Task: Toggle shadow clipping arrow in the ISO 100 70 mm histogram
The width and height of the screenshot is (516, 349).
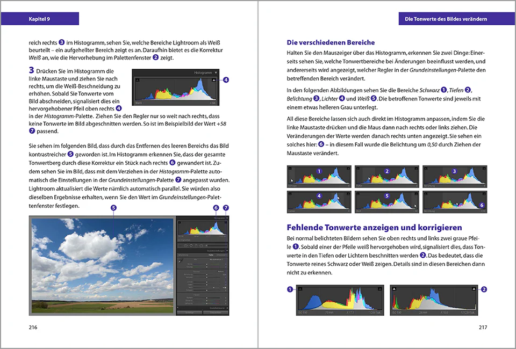Action: coord(301,289)
